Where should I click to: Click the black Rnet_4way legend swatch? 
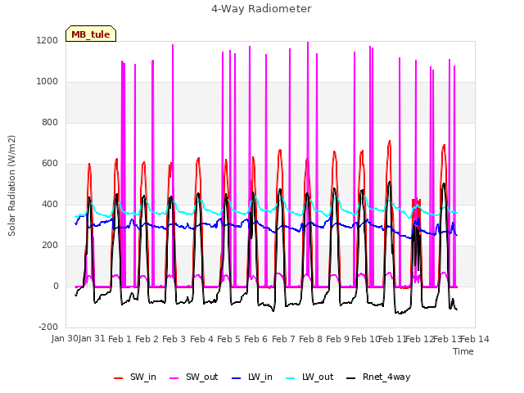point(351,378)
